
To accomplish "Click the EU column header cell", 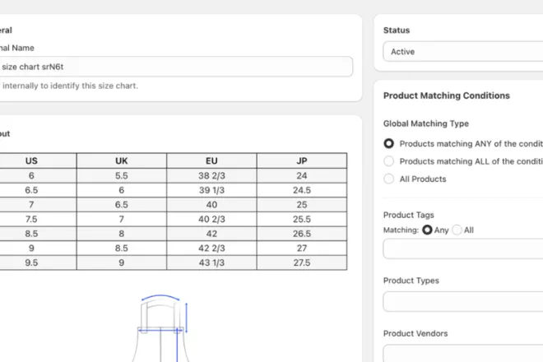I will tap(211, 161).
